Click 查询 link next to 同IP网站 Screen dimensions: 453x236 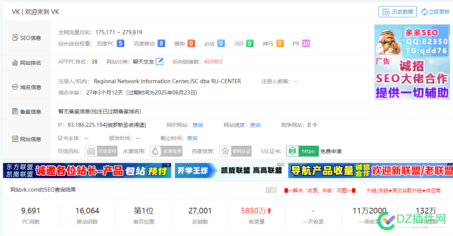click(198, 125)
